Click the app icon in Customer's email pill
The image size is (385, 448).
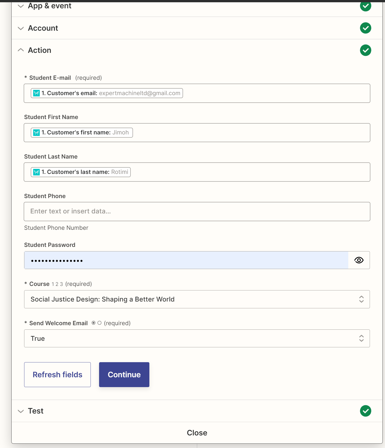coord(36,93)
